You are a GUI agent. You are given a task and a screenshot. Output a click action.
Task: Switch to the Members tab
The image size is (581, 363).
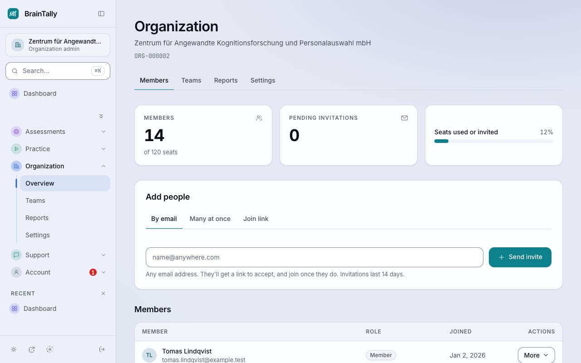(x=154, y=80)
